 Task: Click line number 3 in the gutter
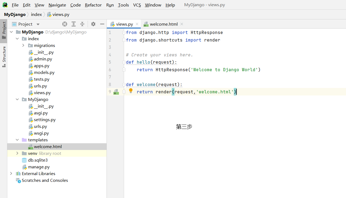pyautogui.click(x=110, y=47)
